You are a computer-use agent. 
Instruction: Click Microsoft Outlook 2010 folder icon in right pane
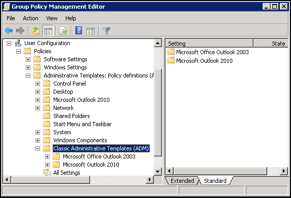coord(171,60)
